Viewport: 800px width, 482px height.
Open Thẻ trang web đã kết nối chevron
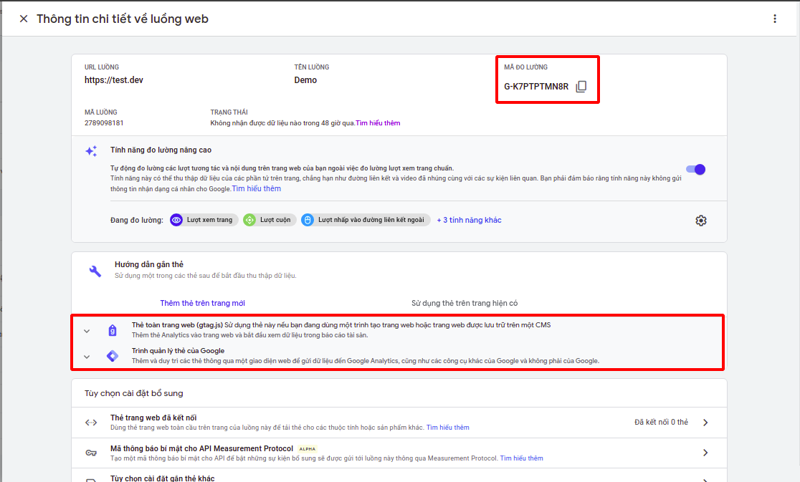[705, 423]
